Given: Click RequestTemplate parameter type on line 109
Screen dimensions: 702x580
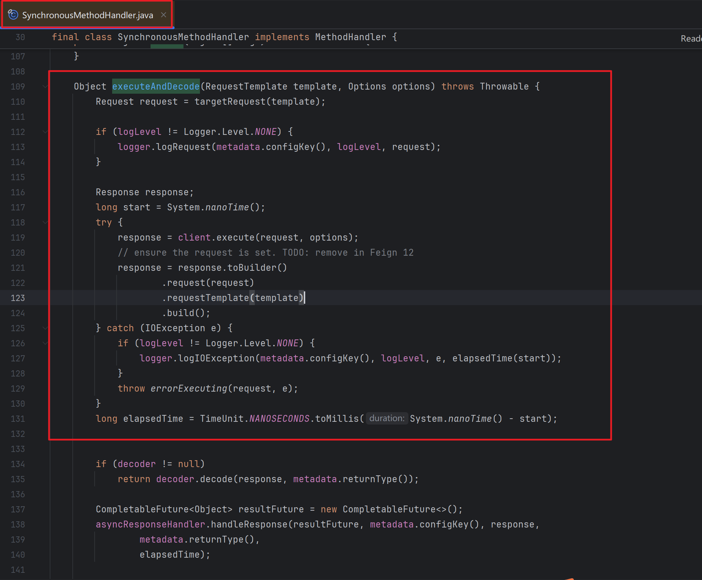Looking at the screenshot, I should 246,86.
